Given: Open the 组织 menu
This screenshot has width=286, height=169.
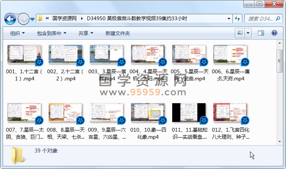Looking at the screenshot, I should pyautogui.click(x=17, y=33).
